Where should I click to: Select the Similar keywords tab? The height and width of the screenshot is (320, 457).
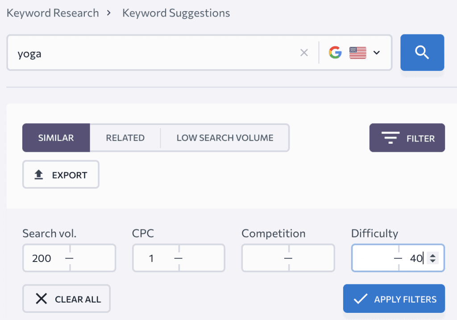(56, 137)
